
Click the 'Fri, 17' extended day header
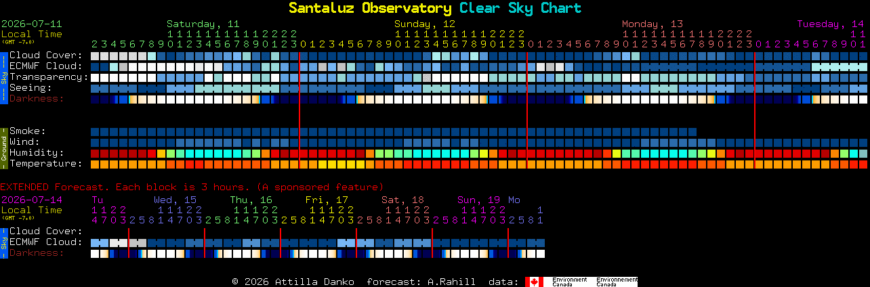tap(327, 200)
